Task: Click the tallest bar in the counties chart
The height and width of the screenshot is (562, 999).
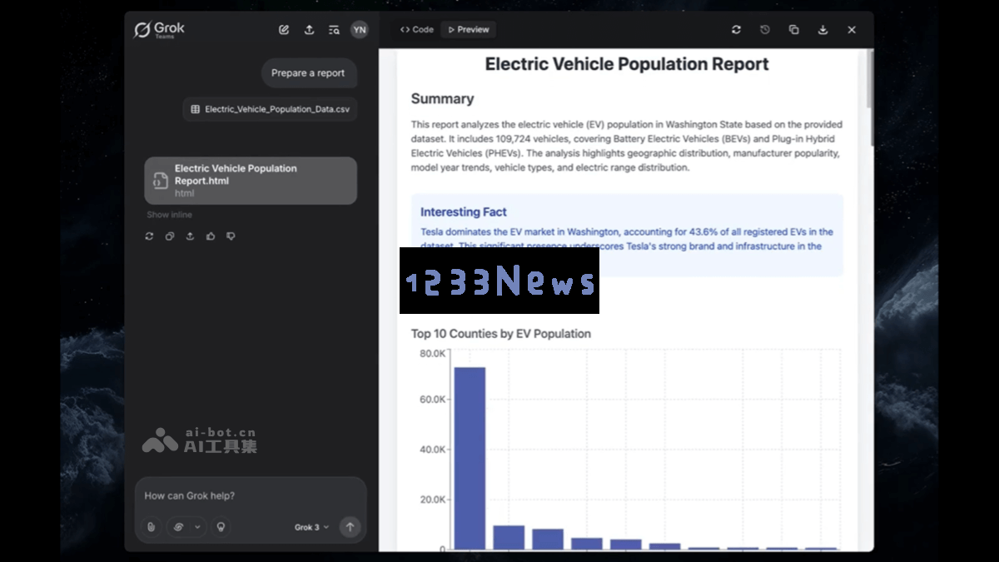Action: (x=470, y=458)
